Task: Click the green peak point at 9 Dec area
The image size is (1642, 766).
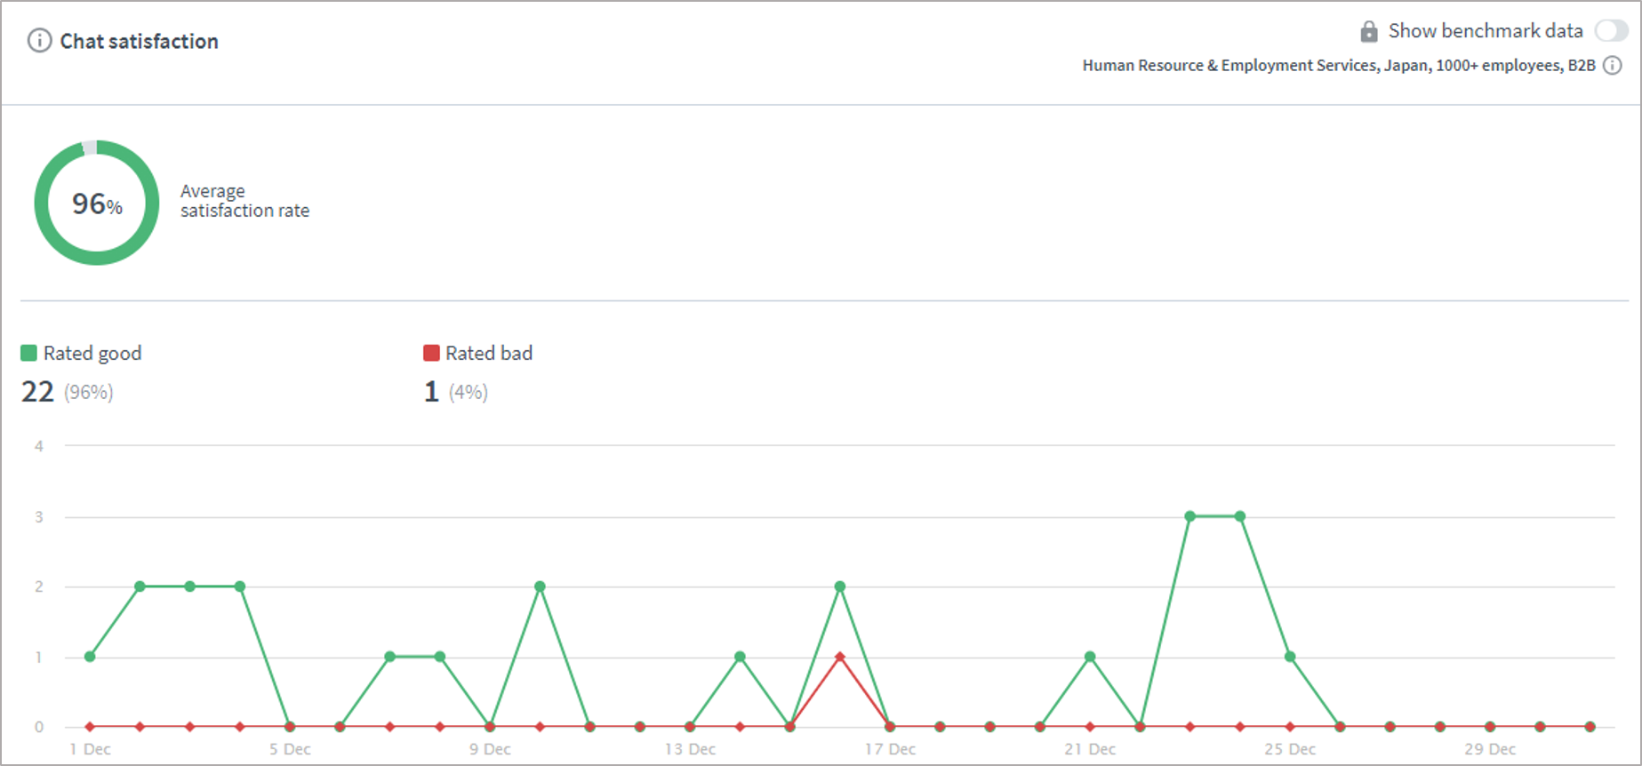Action: click(x=540, y=586)
